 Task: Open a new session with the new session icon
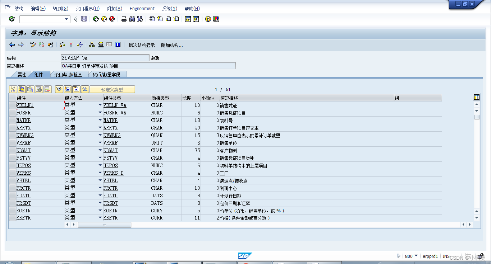point(188,19)
